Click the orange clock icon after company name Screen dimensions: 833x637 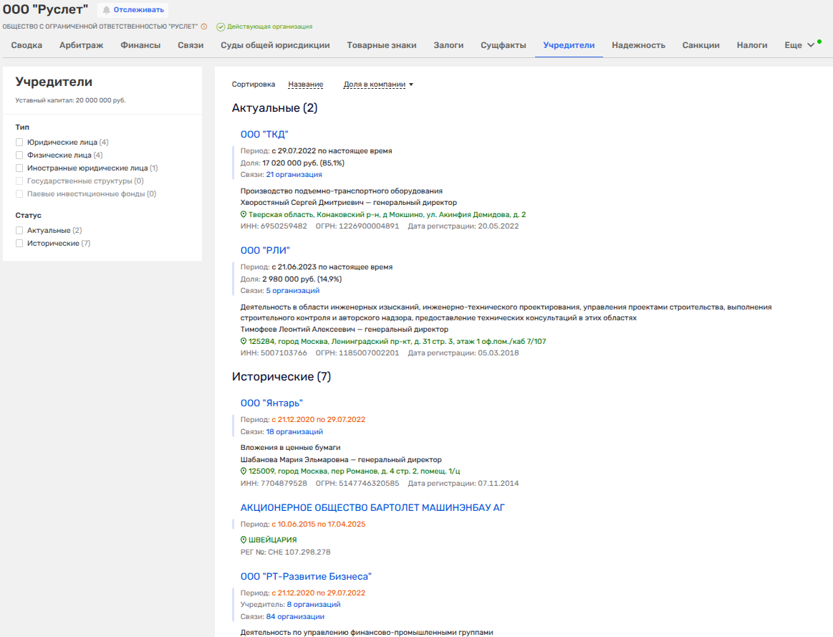click(204, 27)
